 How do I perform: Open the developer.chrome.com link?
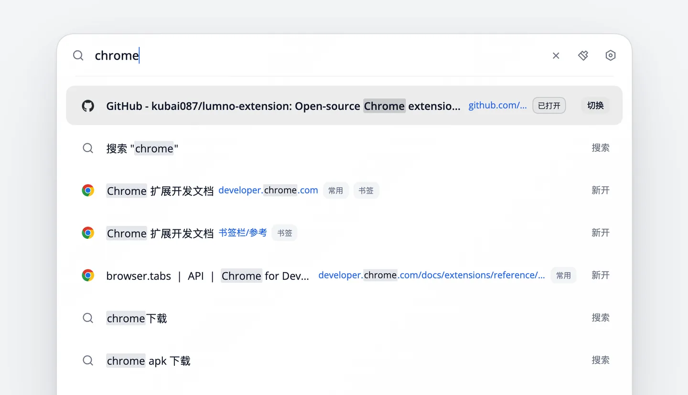coord(268,190)
